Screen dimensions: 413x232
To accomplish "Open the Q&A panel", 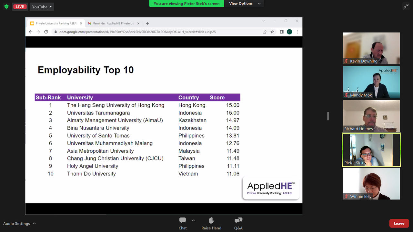I will point(238,223).
